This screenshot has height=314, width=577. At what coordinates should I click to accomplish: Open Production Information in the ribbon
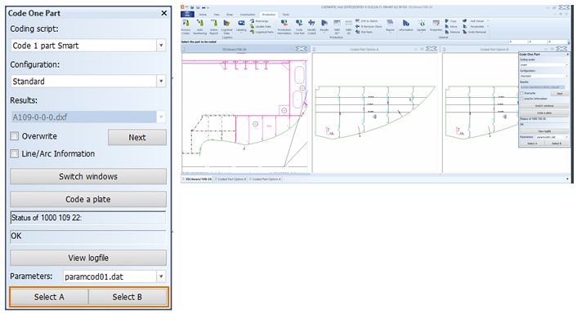coord(284,27)
